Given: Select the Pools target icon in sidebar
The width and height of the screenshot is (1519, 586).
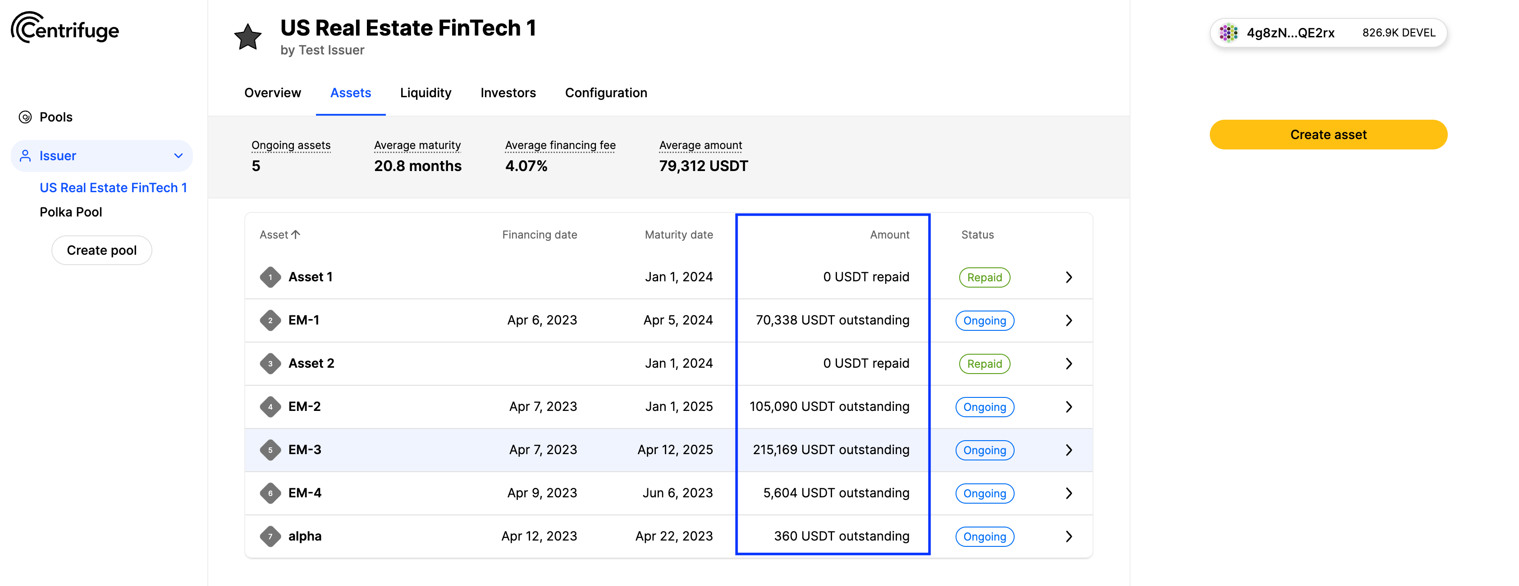Looking at the screenshot, I should coord(25,116).
